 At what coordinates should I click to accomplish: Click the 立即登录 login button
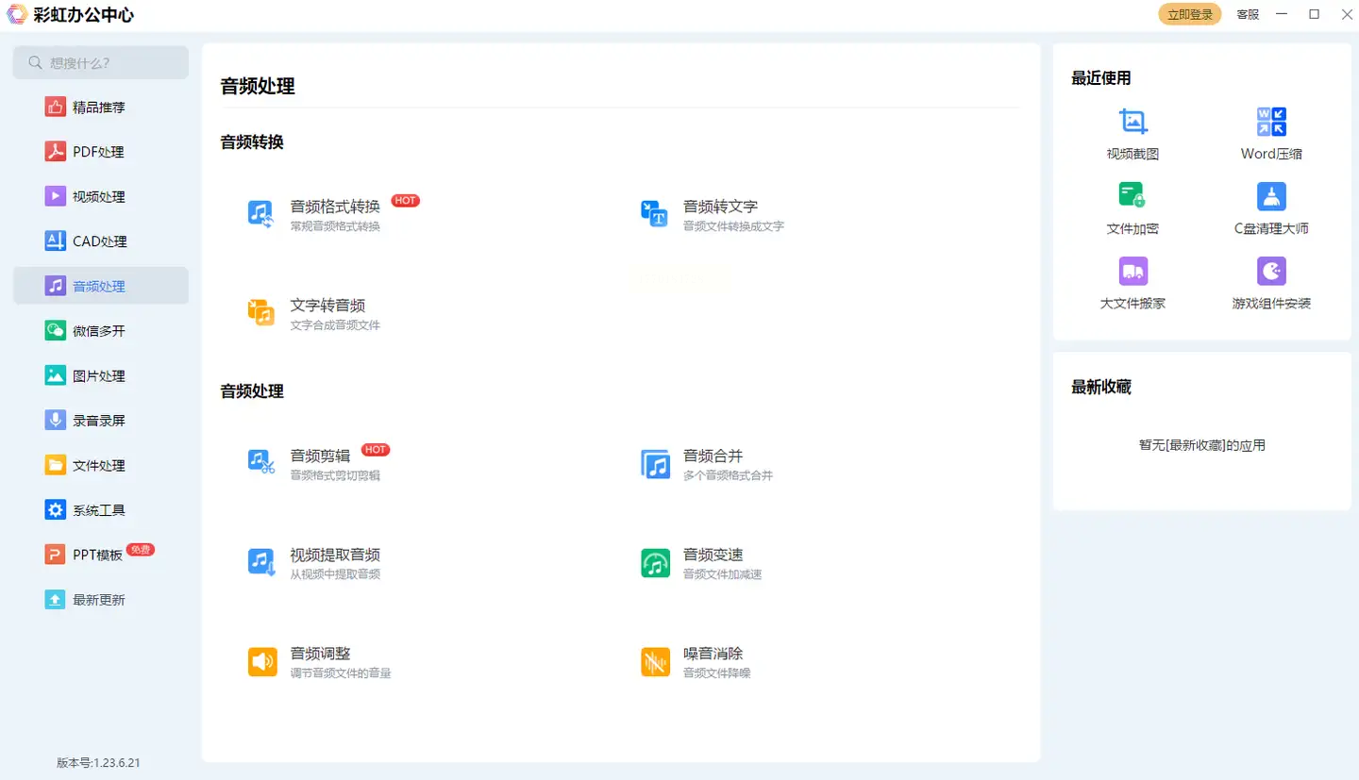[1190, 14]
